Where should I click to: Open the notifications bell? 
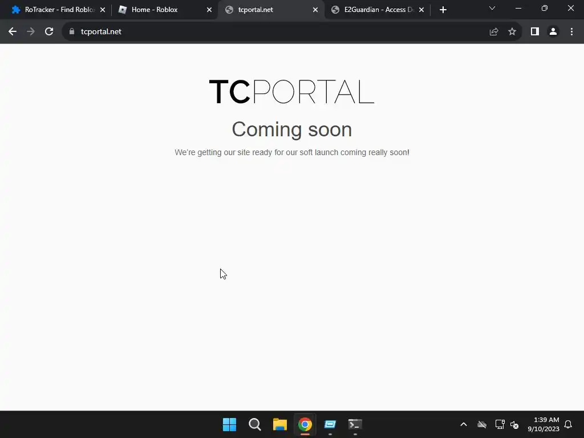click(x=568, y=424)
